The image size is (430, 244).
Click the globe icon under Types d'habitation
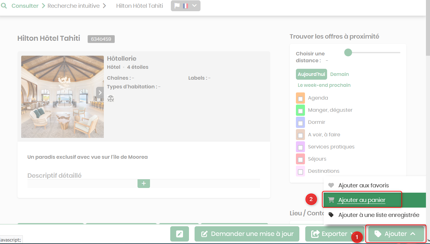coord(111,99)
